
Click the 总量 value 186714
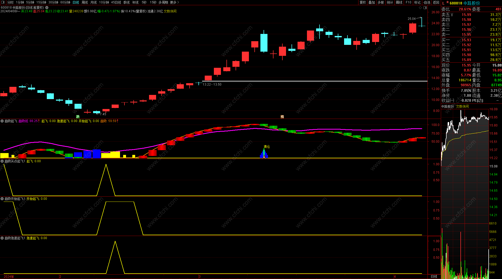[465, 80]
